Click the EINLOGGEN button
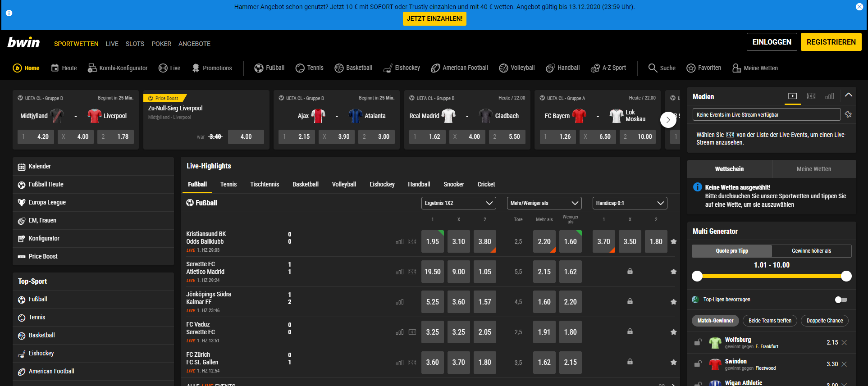This screenshot has height=386, width=868. (x=772, y=42)
